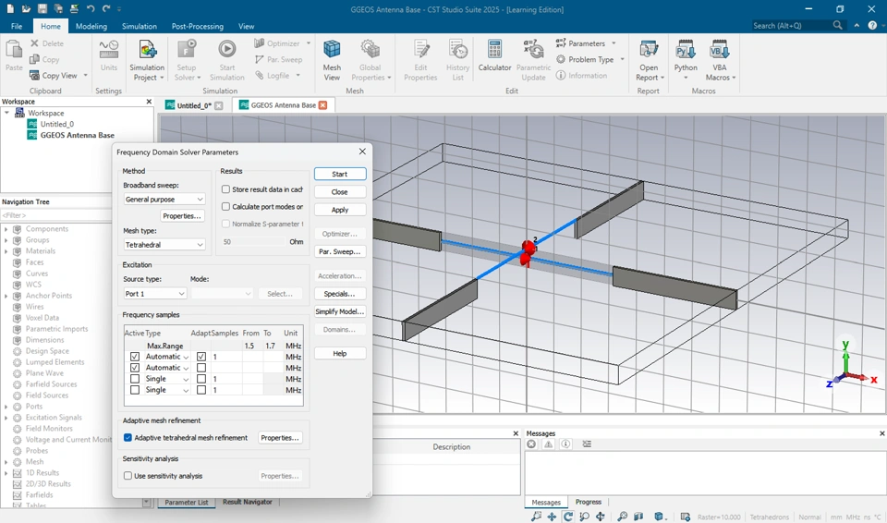Switch to the Post-Processing ribbon tab

point(198,26)
